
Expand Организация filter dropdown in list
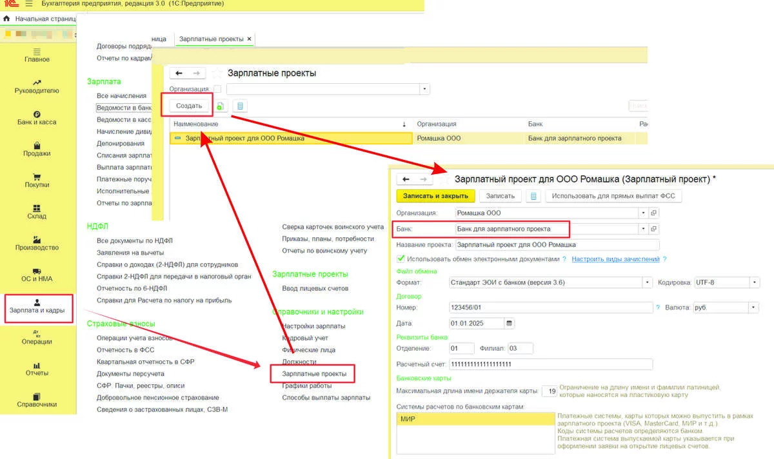tap(424, 89)
